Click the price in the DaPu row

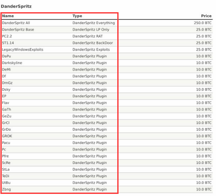click(x=204, y=56)
